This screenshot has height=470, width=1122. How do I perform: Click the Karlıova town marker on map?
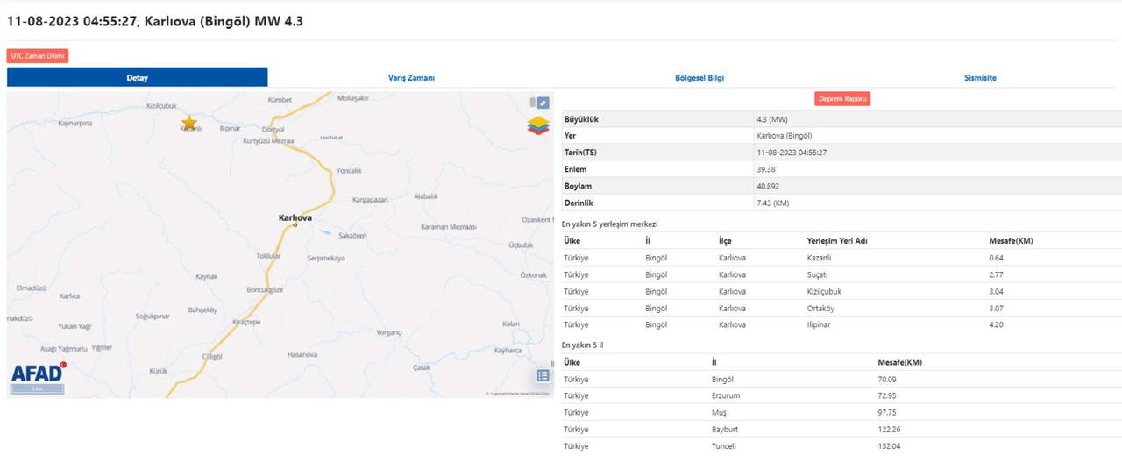point(295,225)
